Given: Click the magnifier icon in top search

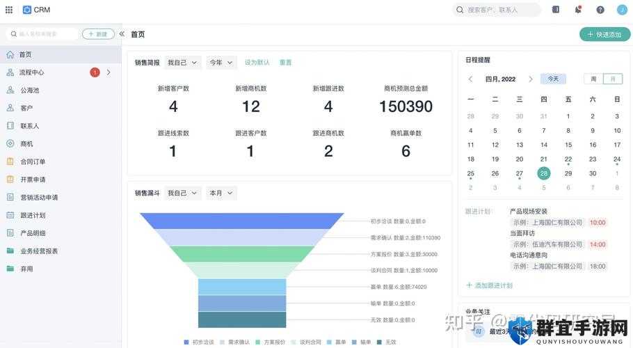Looking at the screenshot, I should [x=460, y=10].
